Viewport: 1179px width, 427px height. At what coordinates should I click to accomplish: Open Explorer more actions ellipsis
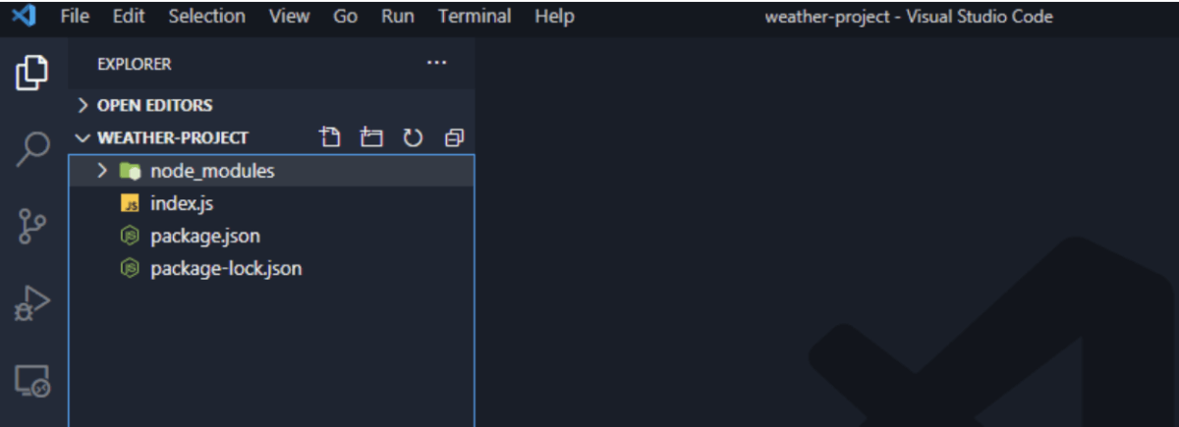(x=436, y=64)
